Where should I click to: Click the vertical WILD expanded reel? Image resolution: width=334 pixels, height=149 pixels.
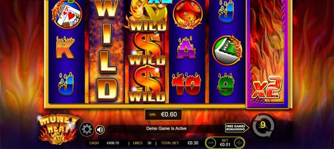point(107,51)
